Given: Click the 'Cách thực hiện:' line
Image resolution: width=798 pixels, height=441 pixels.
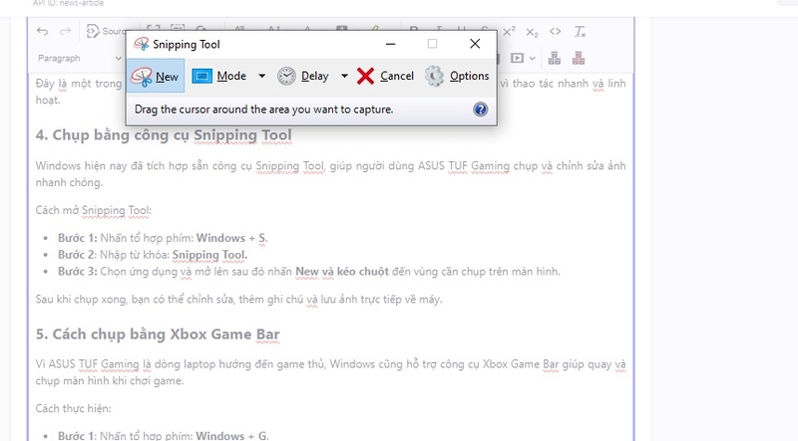Looking at the screenshot, I should pyautogui.click(x=73, y=408).
